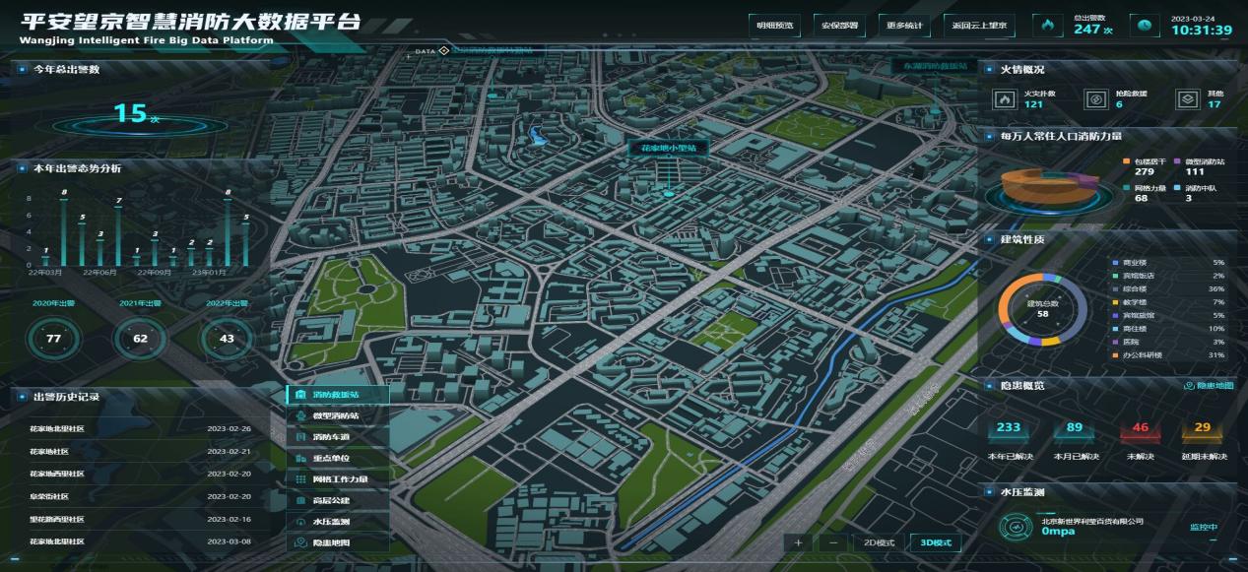Click the 火灾扑救 fire icon
Viewport: 1248px width, 572px height.
[x=1005, y=99]
